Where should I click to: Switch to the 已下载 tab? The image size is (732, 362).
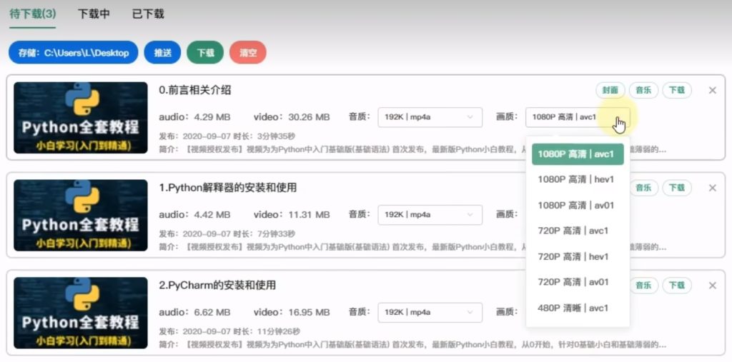pos(148,14)
